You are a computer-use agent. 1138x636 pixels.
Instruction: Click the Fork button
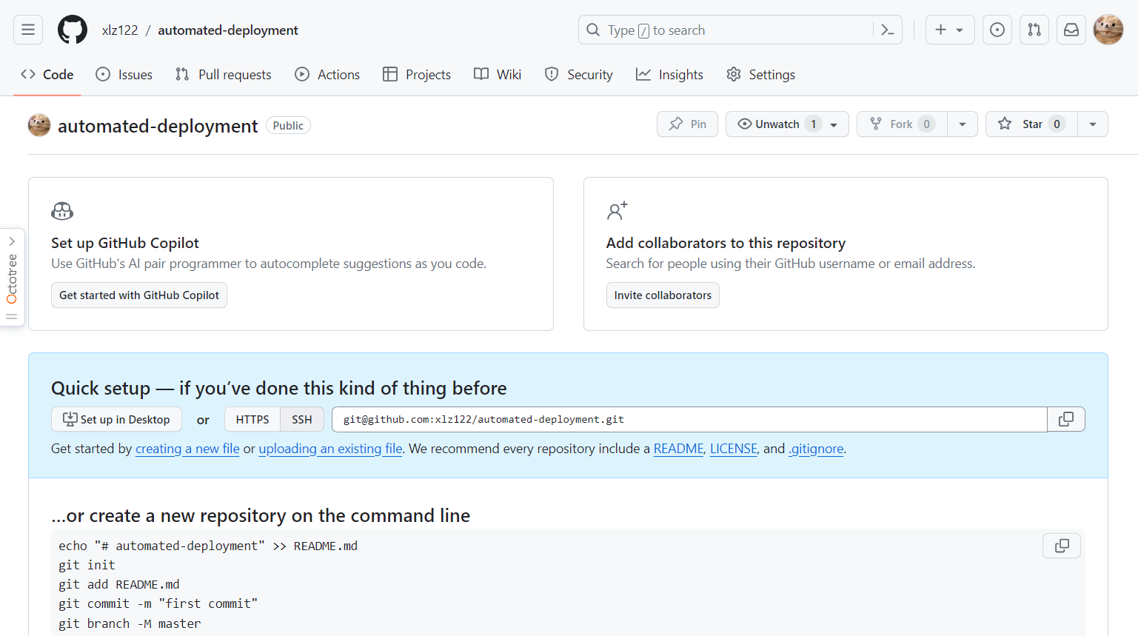pos(902,124)
